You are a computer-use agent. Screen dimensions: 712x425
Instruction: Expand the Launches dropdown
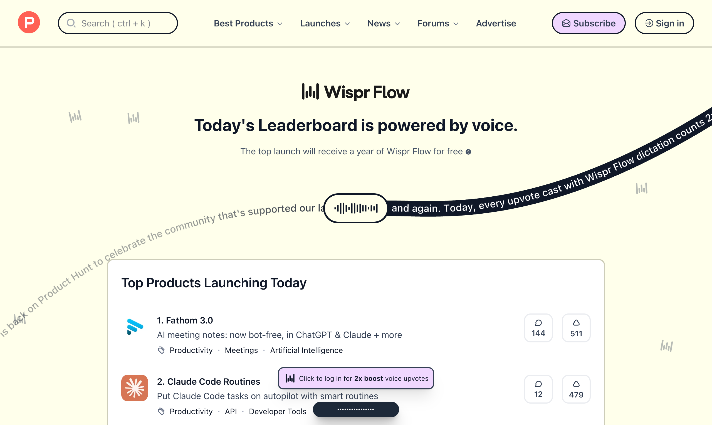point(324,23)
